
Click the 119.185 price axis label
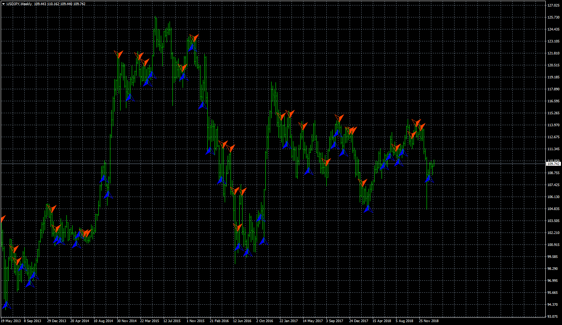point(553,77)
